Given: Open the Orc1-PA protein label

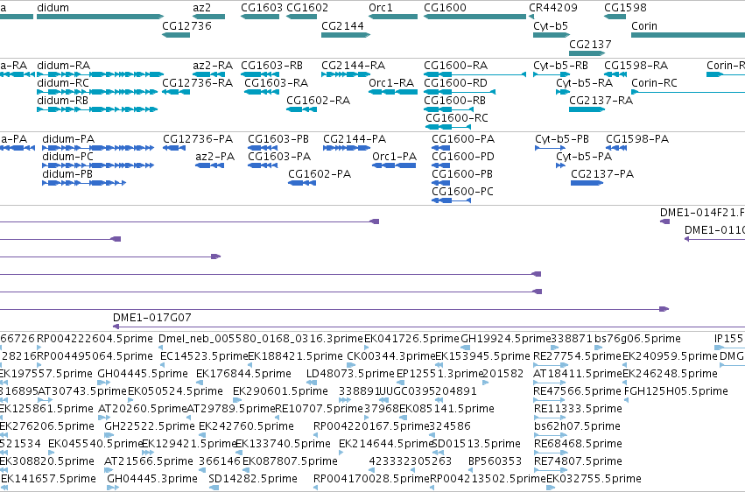Looking at the screenshot, I should point(394,157).
